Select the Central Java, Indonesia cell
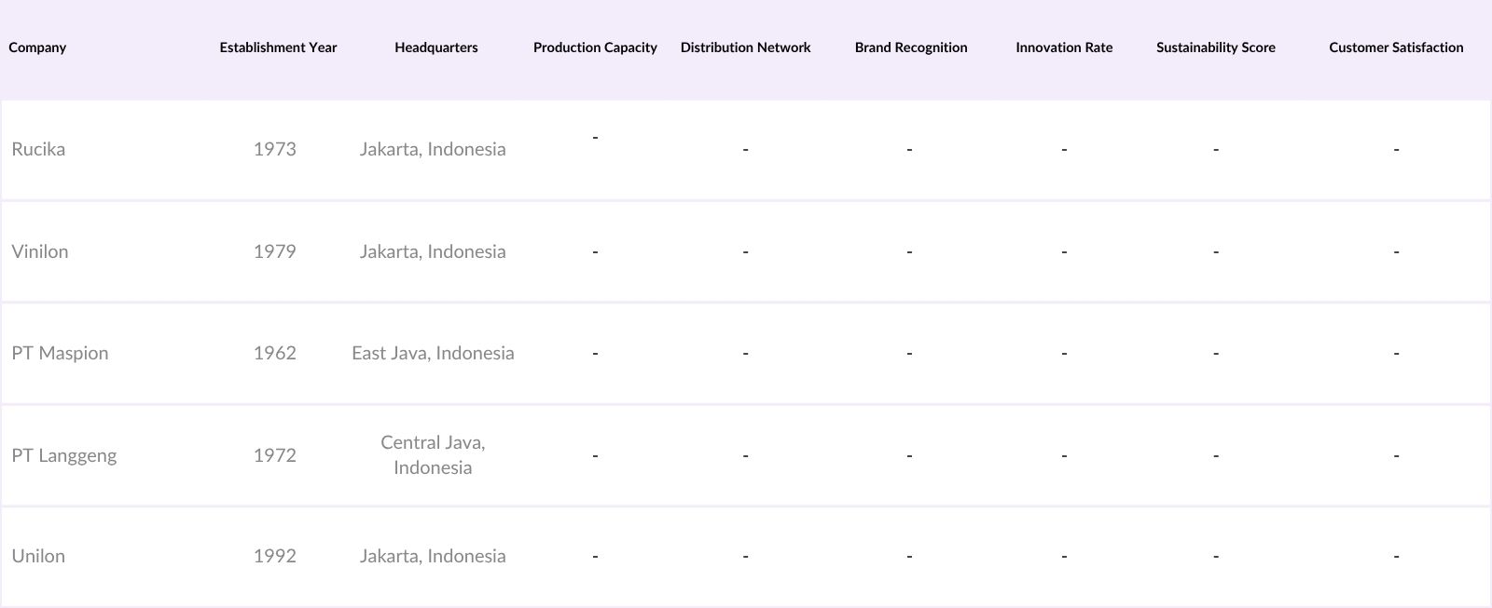The width and height of the screenshot is (1492, 608). click(x=433, y=455)
